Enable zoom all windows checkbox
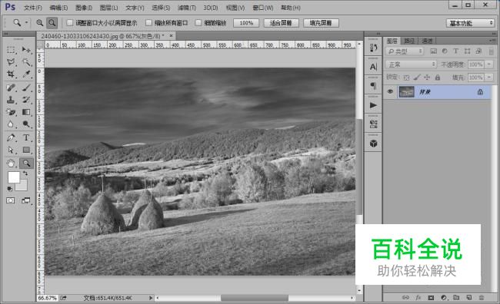 pos(148,22)
